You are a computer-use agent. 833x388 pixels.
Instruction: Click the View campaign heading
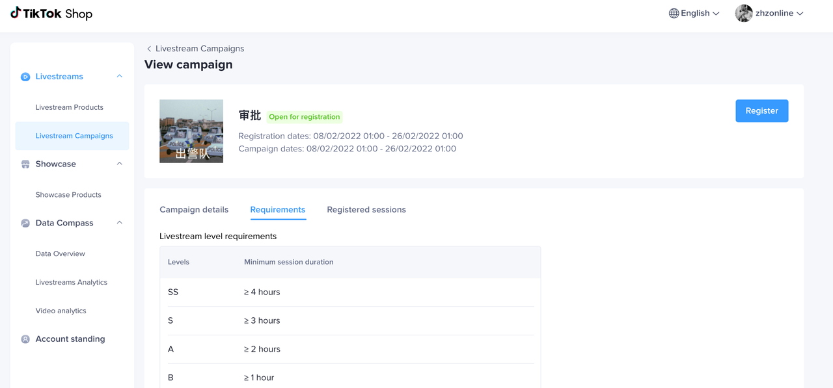[x=188, y=64]
